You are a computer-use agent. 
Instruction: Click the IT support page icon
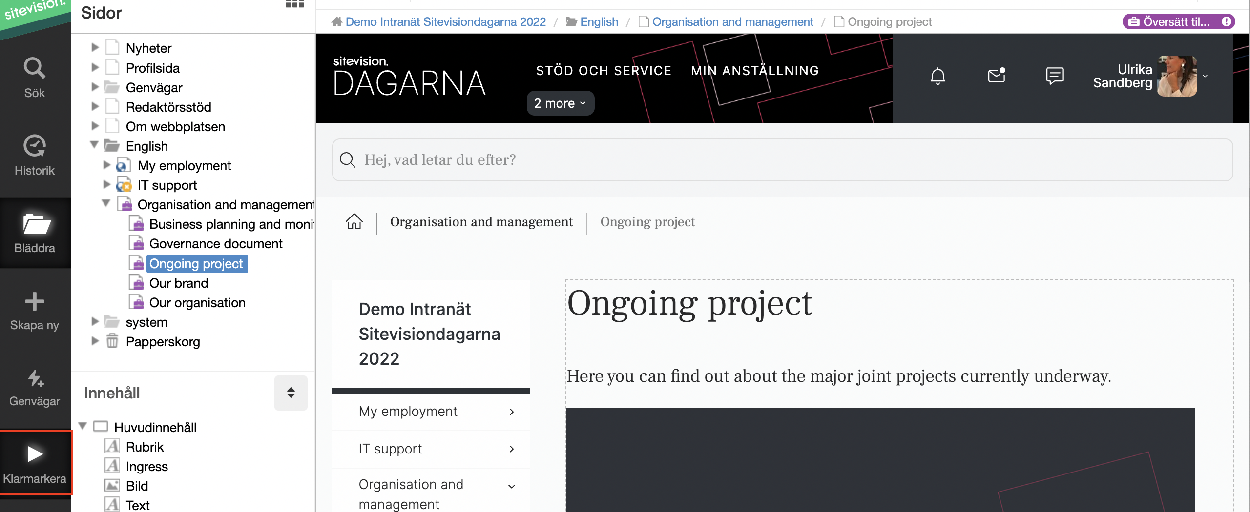click(x=124, y=185)
